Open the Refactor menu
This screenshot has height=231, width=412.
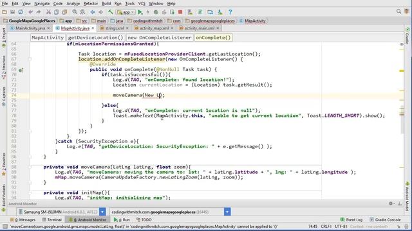coord(90,4)
